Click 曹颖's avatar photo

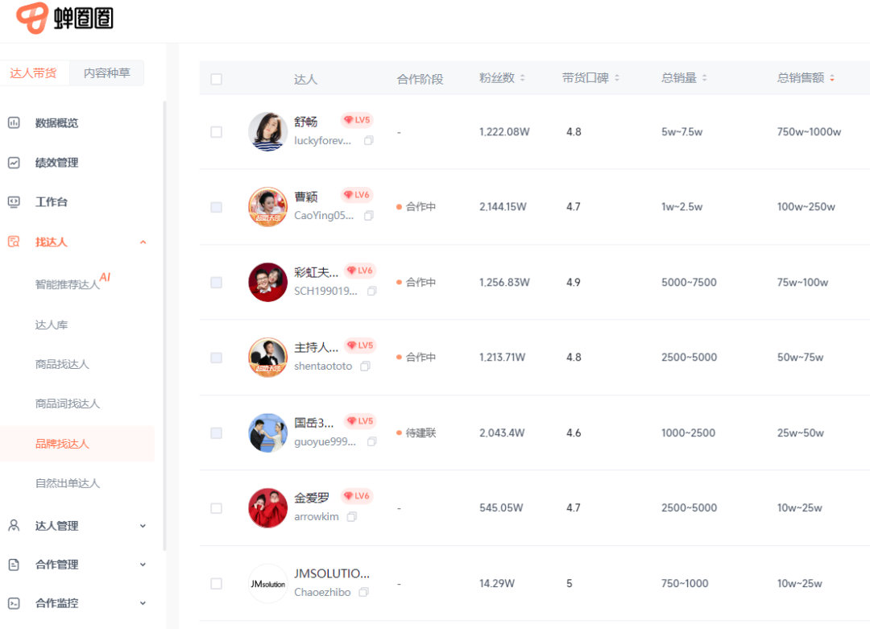click(x=268, y=207)
